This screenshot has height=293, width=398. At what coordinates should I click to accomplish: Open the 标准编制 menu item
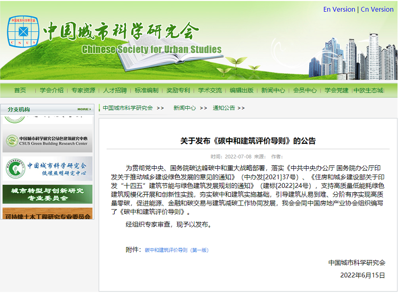point(147,90)
